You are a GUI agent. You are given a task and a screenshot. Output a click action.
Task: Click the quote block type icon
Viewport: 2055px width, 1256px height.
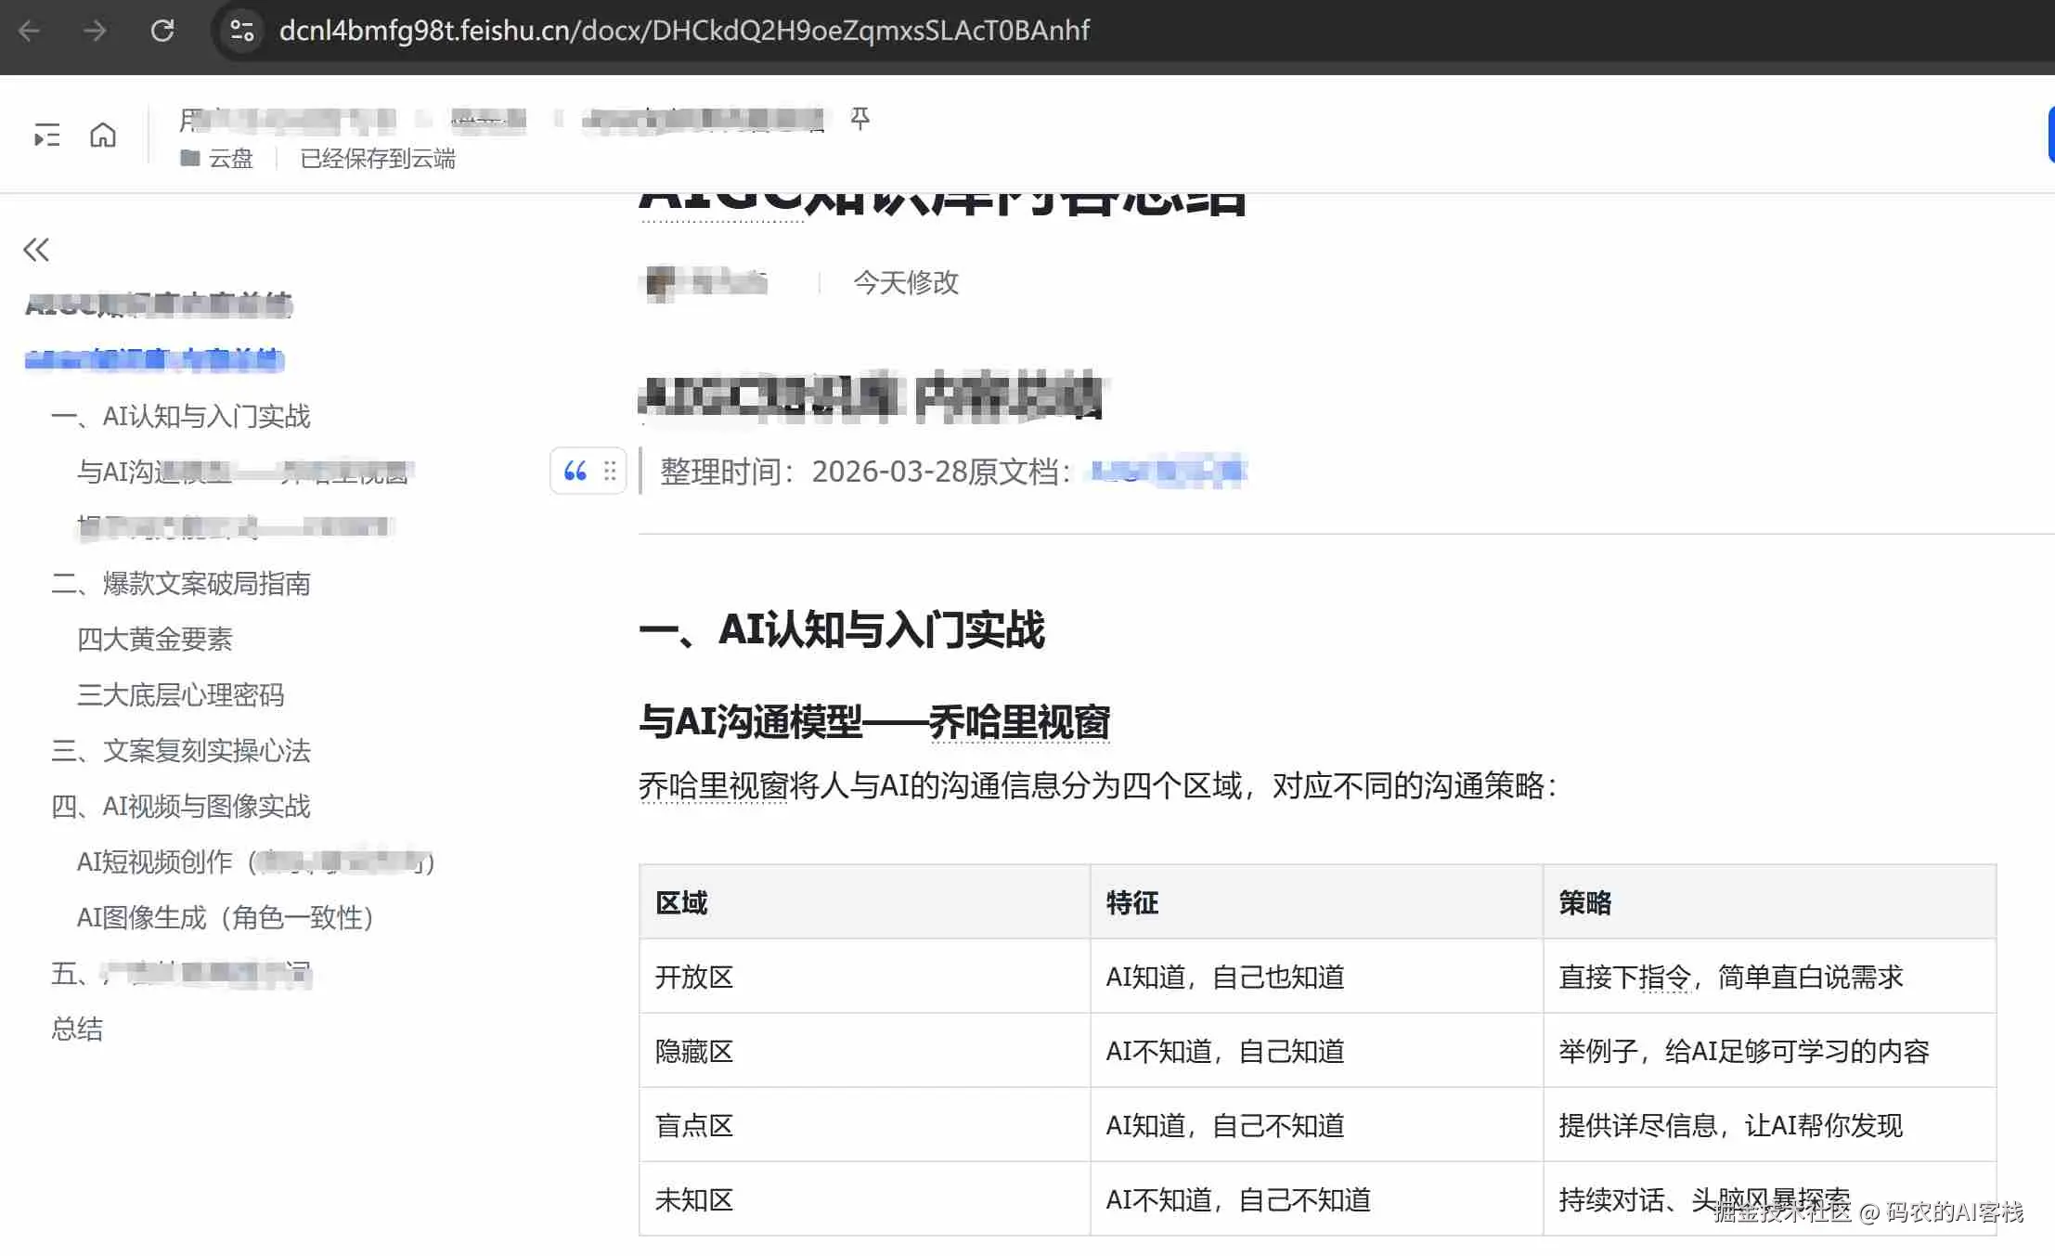(x=575, y=472)
